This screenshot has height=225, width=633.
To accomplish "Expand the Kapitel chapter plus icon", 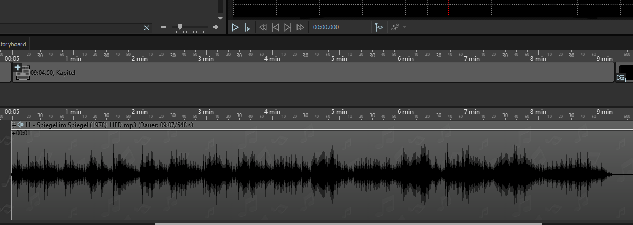I will [18, 67].
